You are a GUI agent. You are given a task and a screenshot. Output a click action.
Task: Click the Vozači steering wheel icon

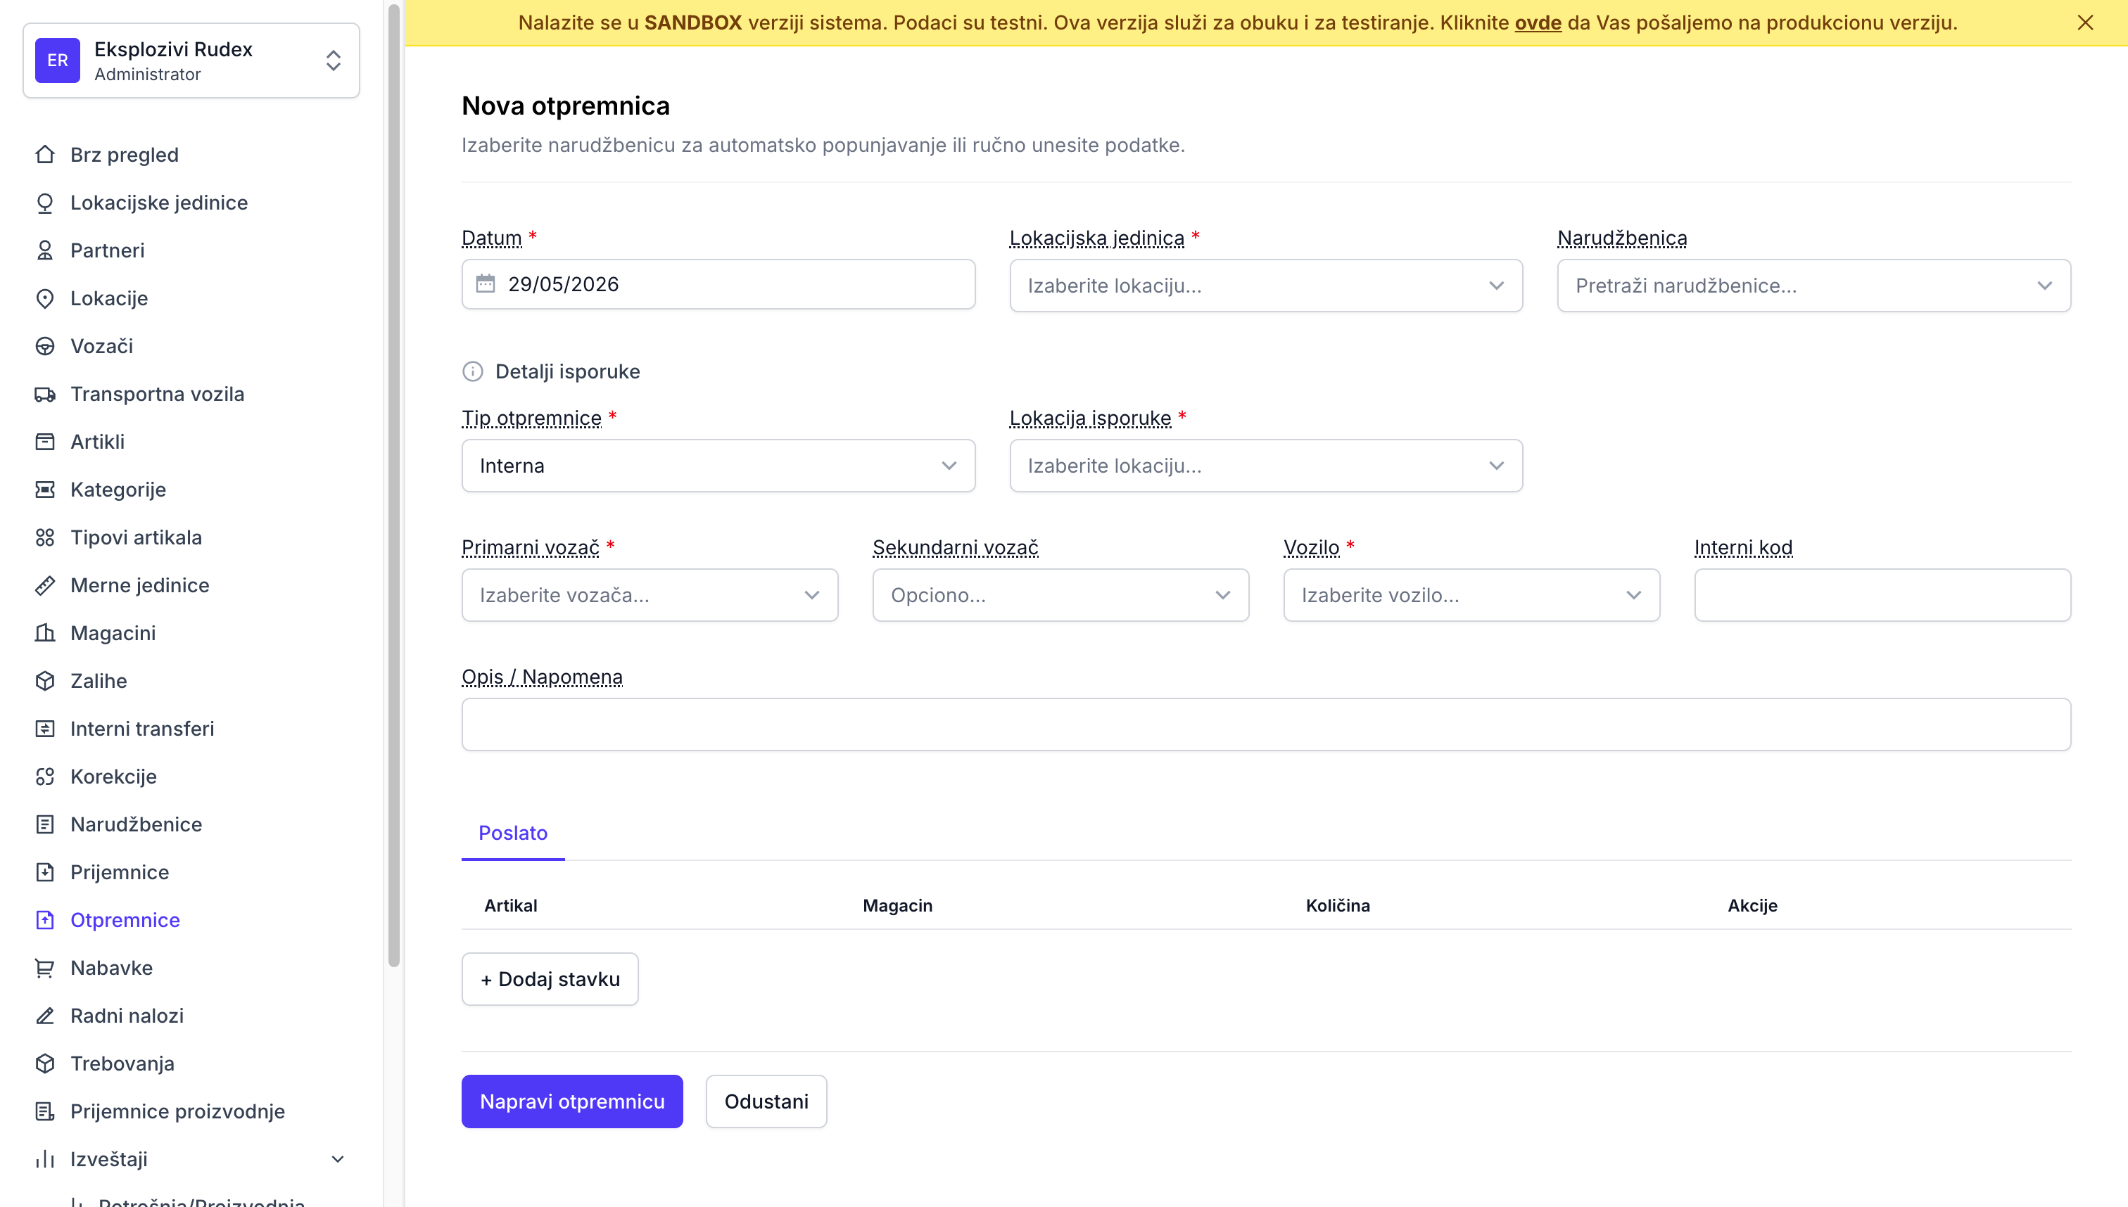point(45,345)
